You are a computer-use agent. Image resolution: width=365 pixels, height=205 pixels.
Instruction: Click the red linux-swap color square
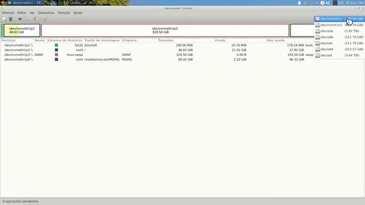56,55
